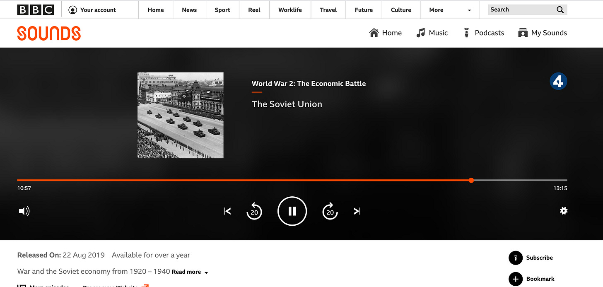Mute audio with the speaker icon
603x287 pixels.
[x=24, y=211]
